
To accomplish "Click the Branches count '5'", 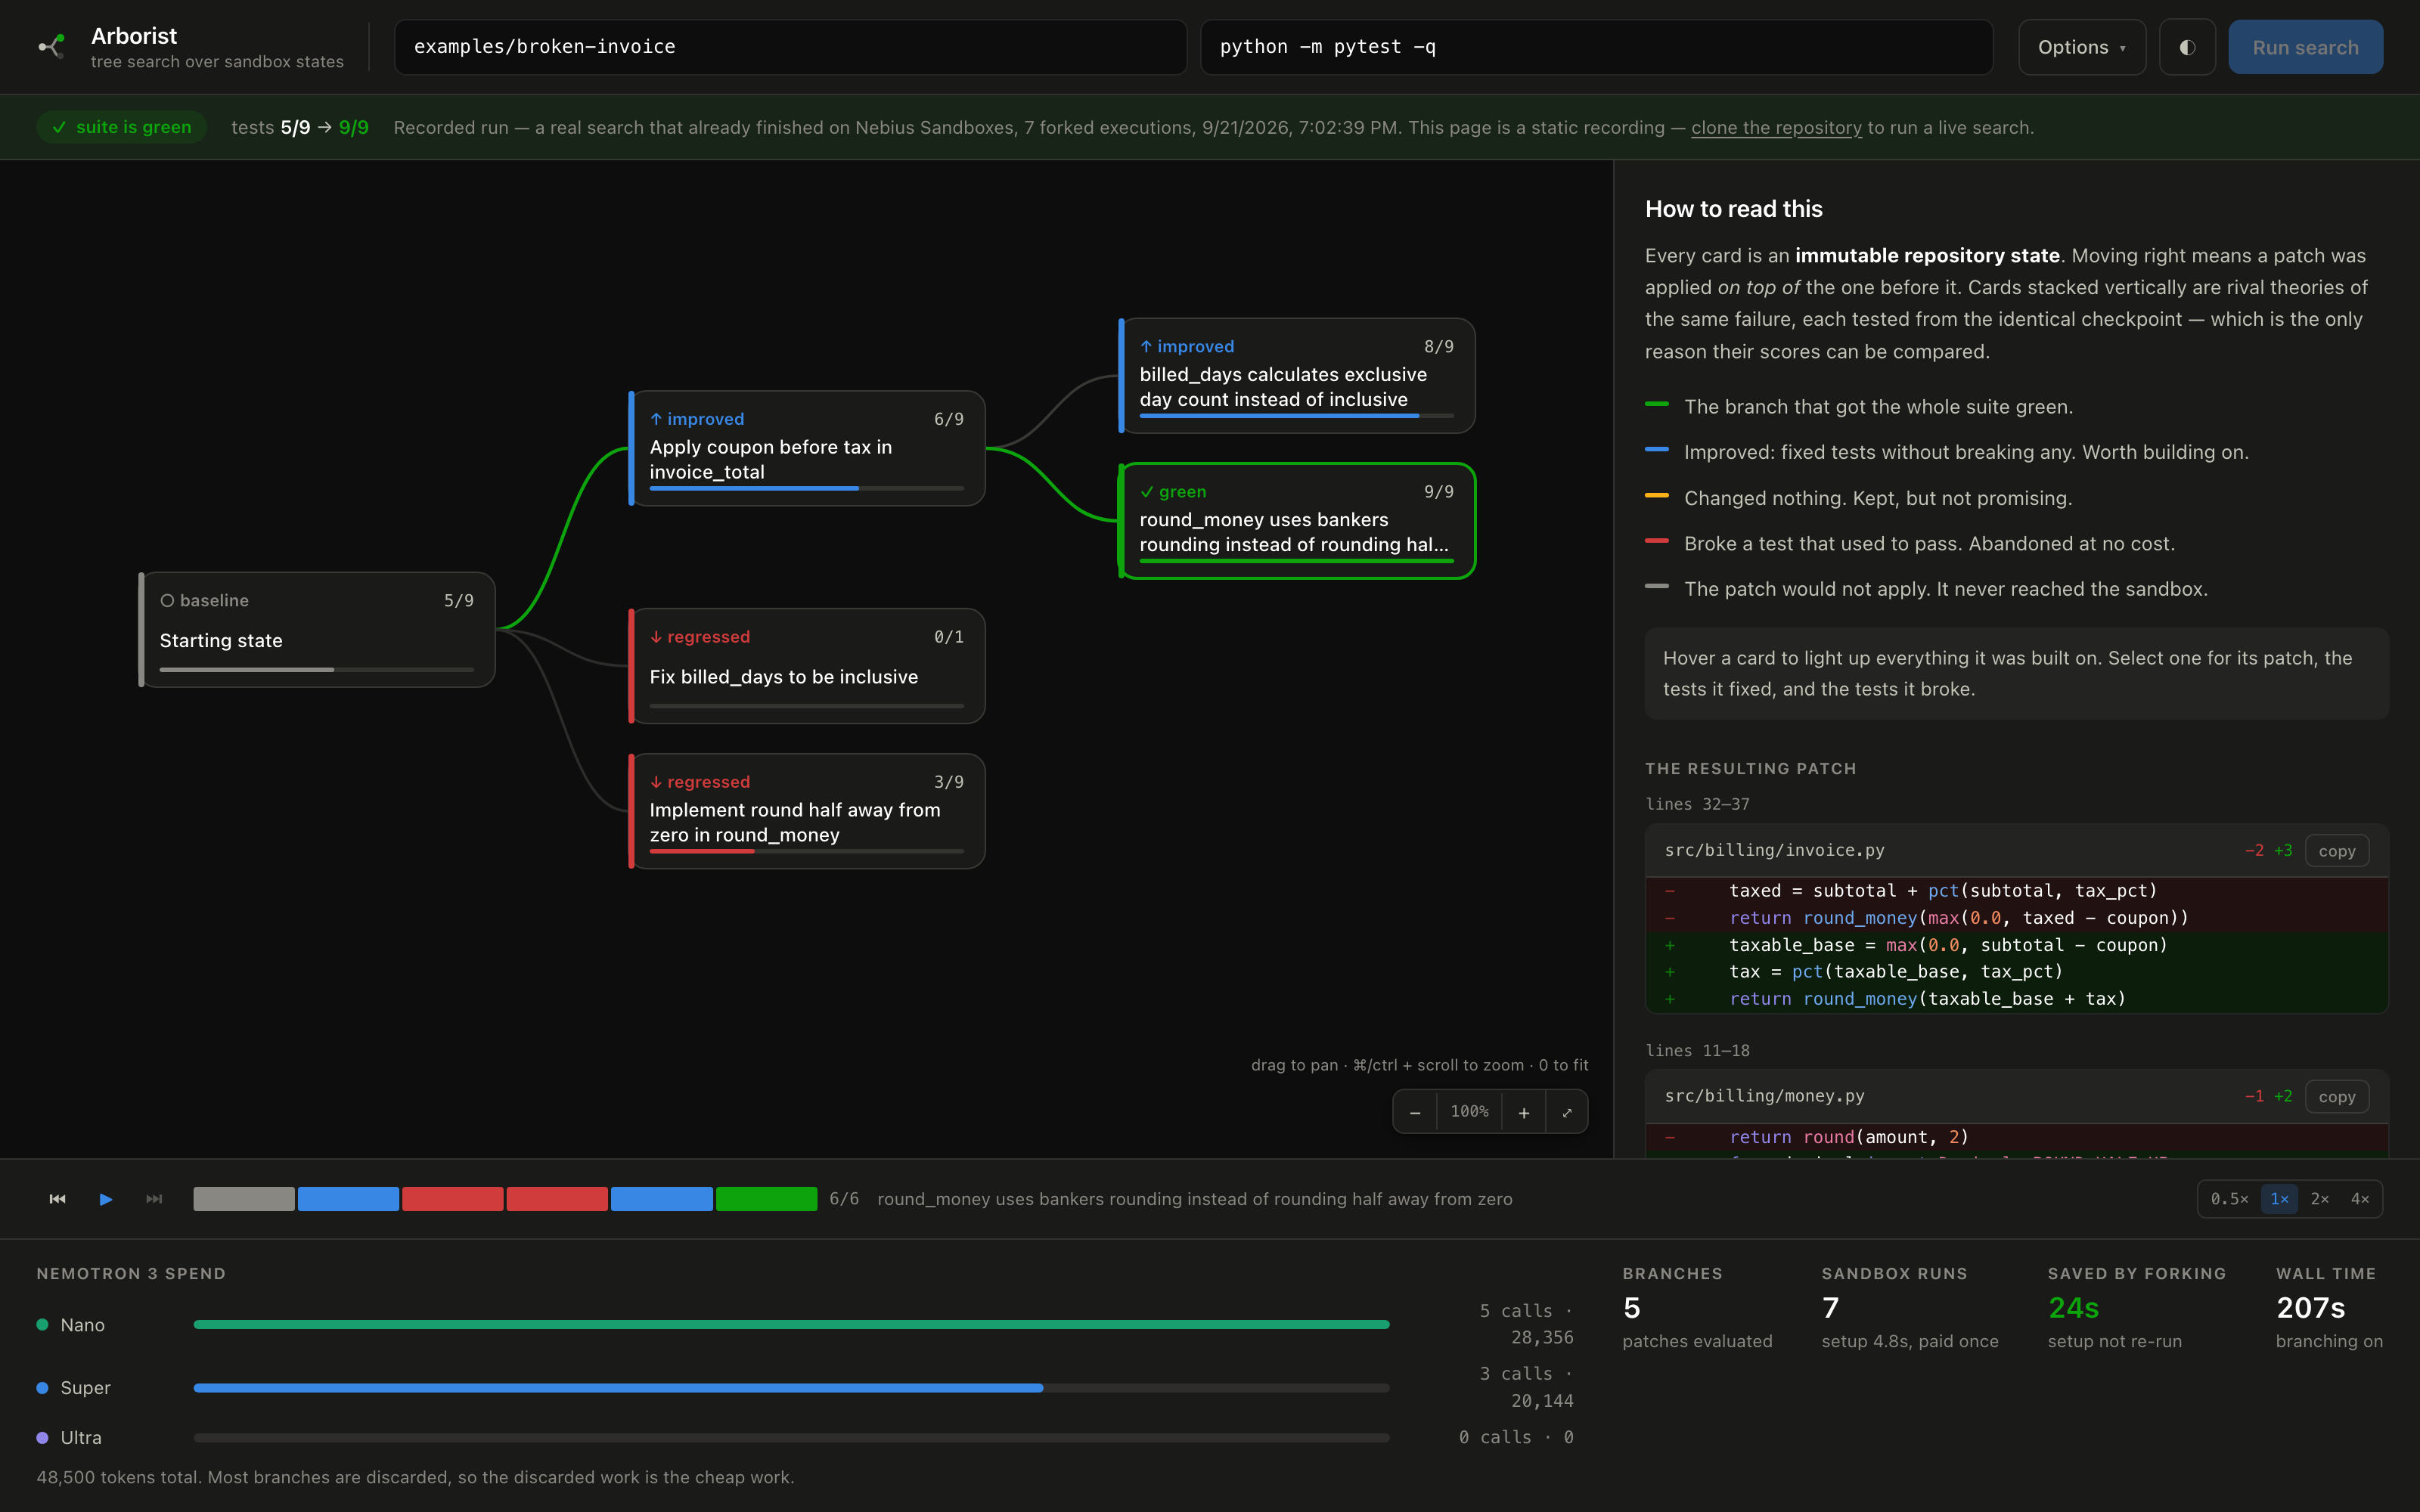I will (1632, 1308).
